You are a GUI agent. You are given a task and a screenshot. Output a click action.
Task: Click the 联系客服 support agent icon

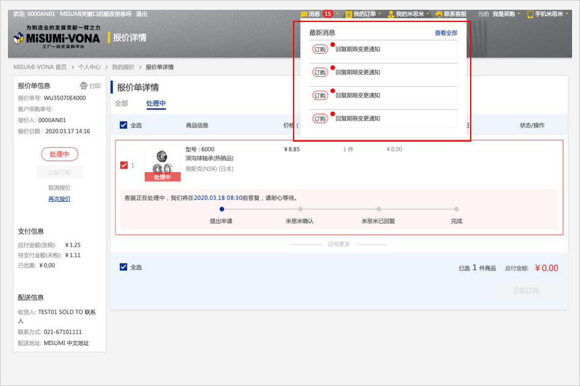pos(439,14)
